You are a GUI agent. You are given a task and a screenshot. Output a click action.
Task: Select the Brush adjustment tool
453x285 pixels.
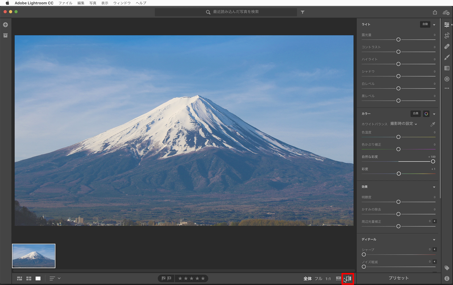pos(447,57)
